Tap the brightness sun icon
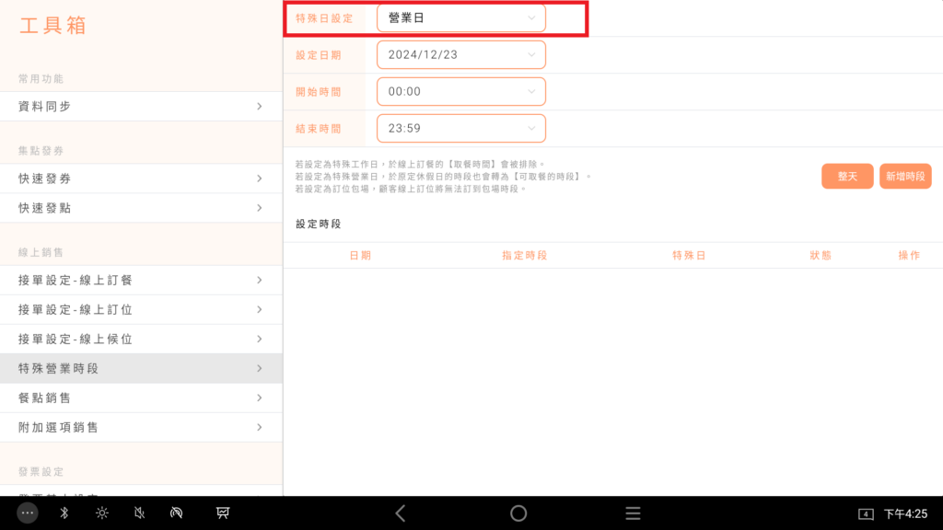This screenshot has height=530, width=943. 102,513
